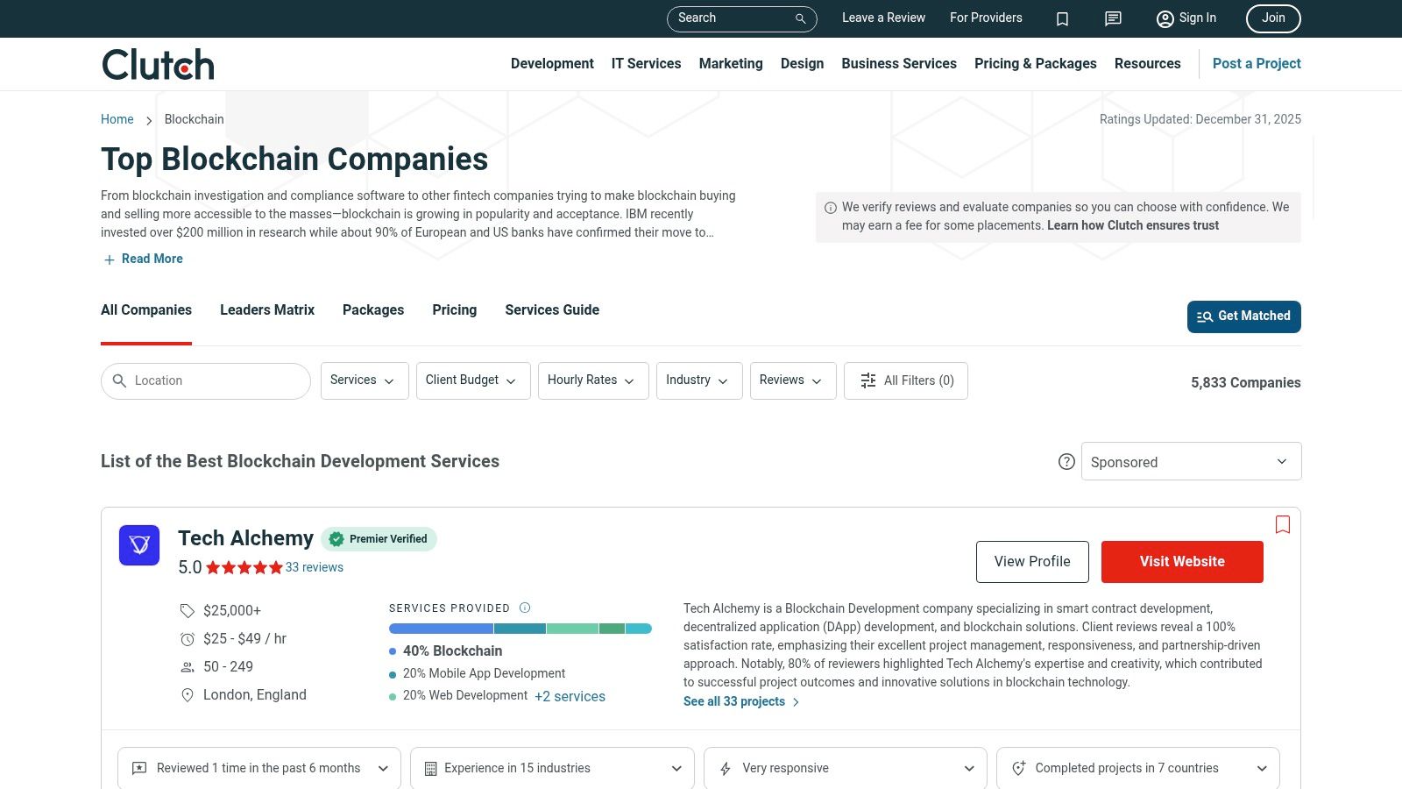Click the lightning icon beside Very responsive
This screenshot has height=789, width=1402.
[726, 769]
